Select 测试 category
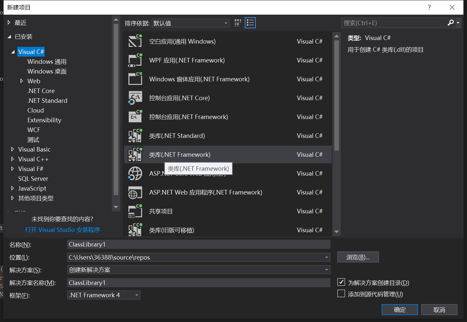Viewport: 467px width, 322px height. click(33, 140)
